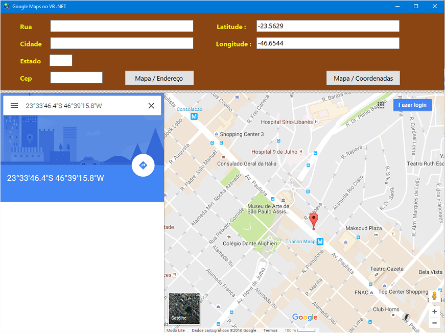The image size is (445, 333).
Task: Click the Teatro Ruth Esc label
Action: 426,163
